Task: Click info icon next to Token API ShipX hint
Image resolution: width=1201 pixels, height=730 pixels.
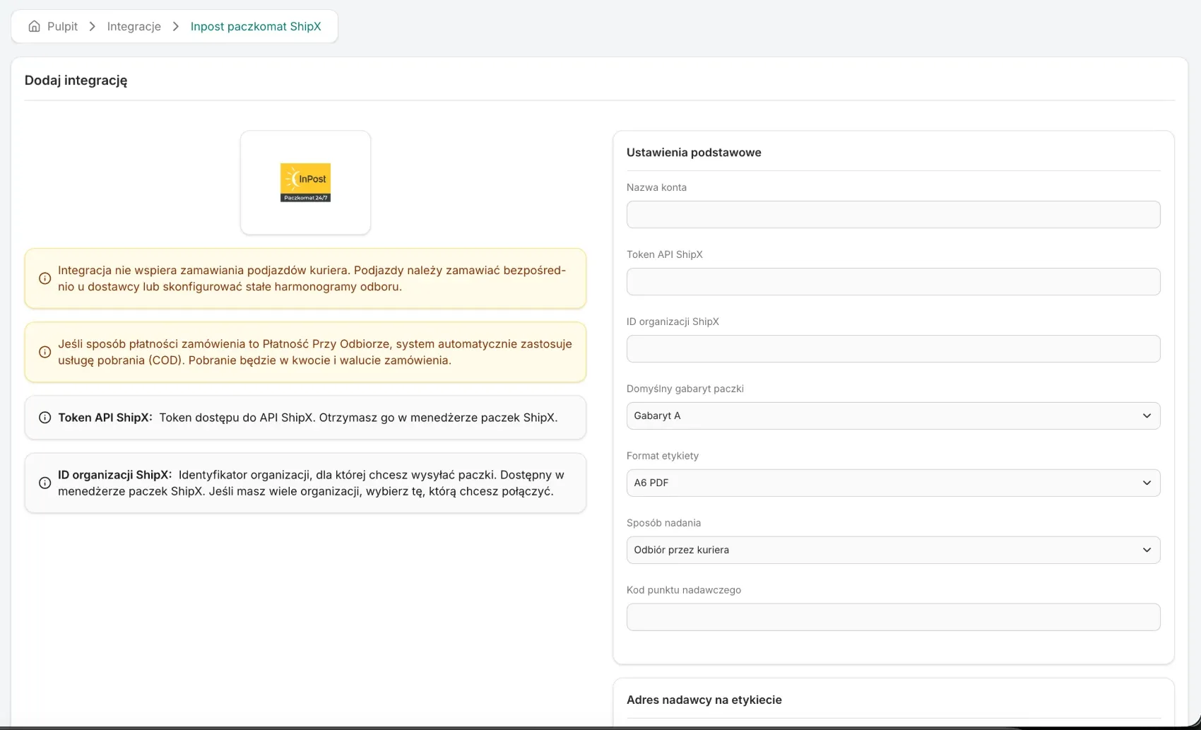Action: coord(45,418)
